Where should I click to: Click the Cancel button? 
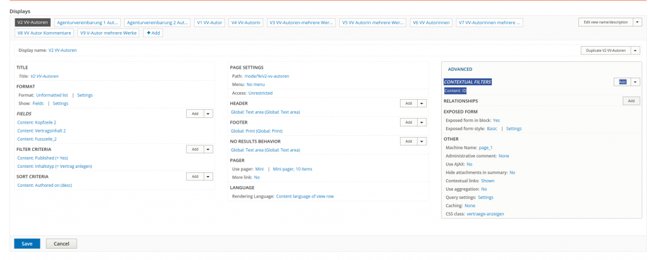61,244
